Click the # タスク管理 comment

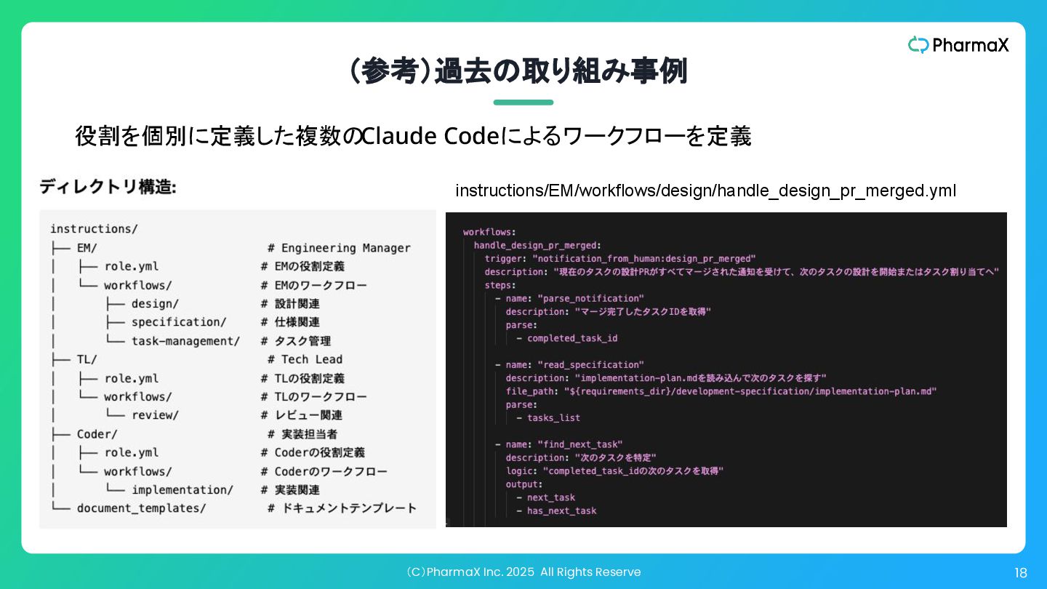pos(295,341)
